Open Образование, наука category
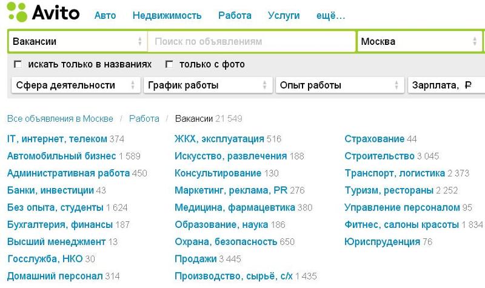The image size is (485, 288). coord(221,224)
